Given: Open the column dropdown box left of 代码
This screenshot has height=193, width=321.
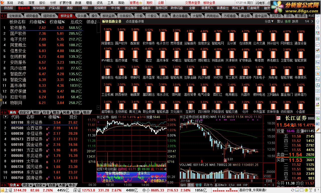Looking at the screenshot, I should click(5, 117).
